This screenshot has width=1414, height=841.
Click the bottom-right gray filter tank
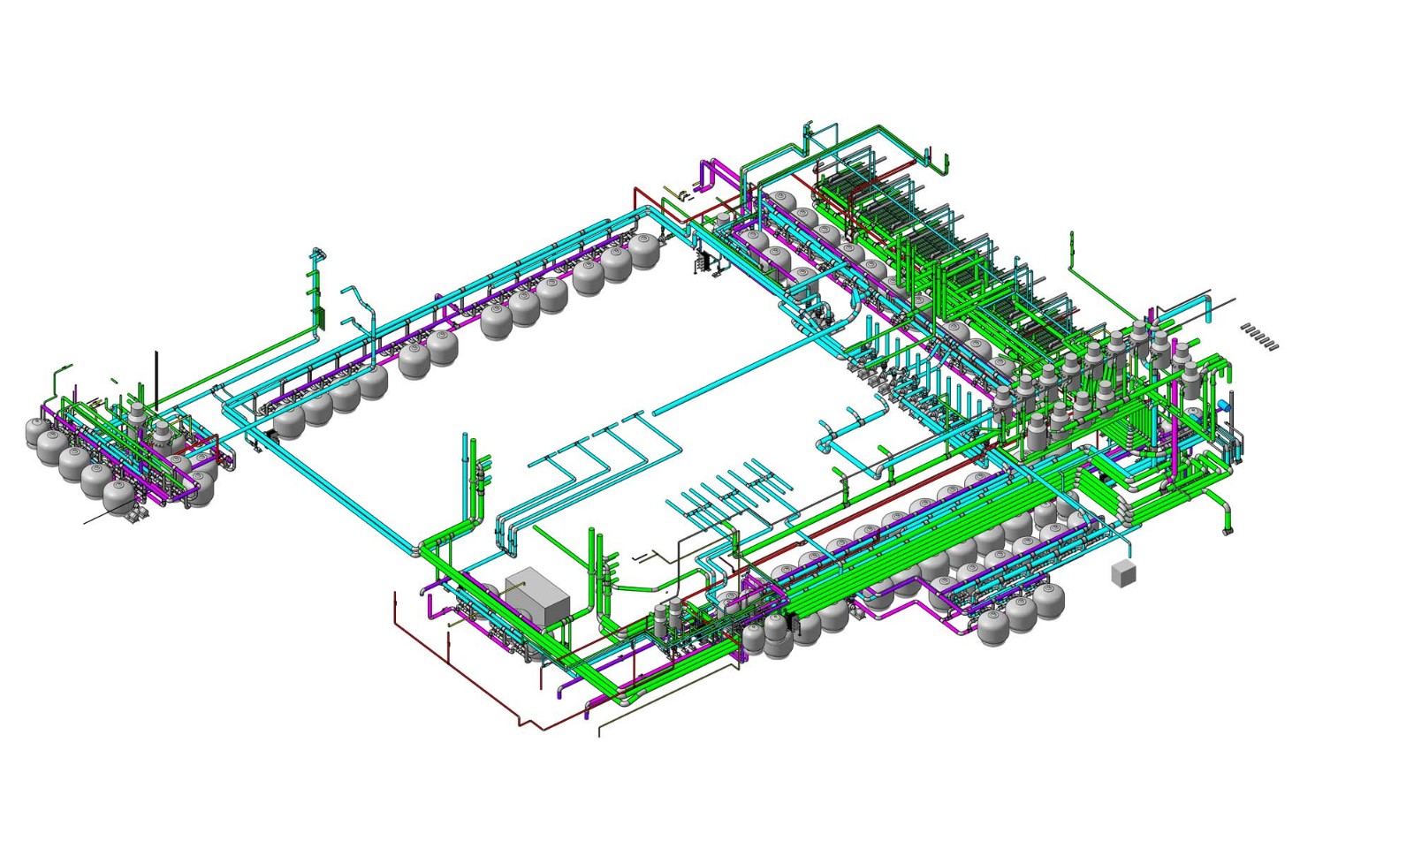[1049, 601]
